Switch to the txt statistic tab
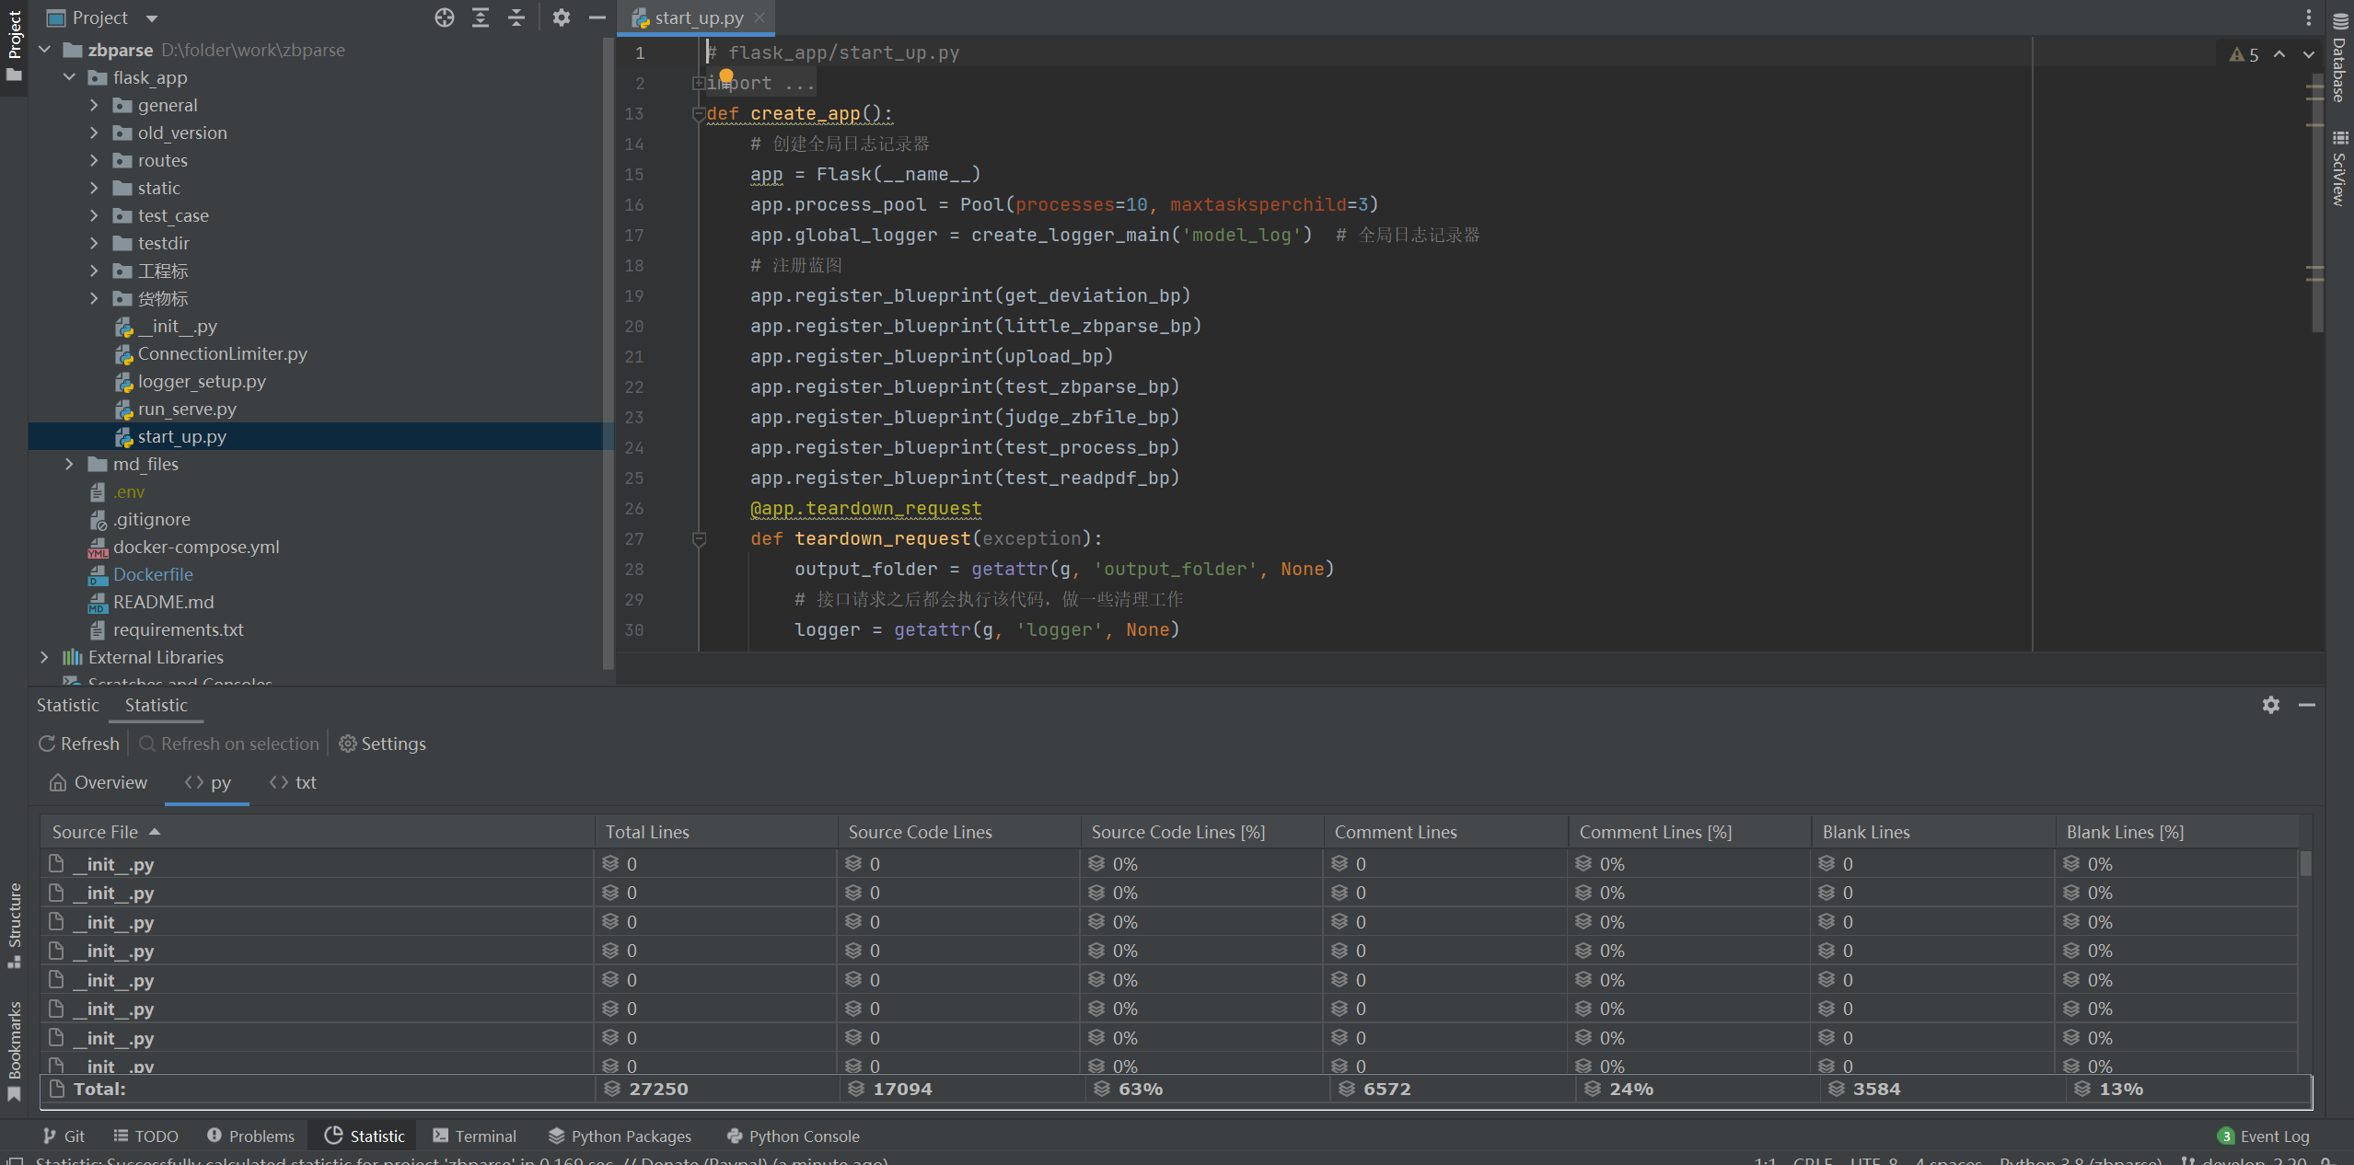Viewport: 2354px width, 1165px height. 293,782
